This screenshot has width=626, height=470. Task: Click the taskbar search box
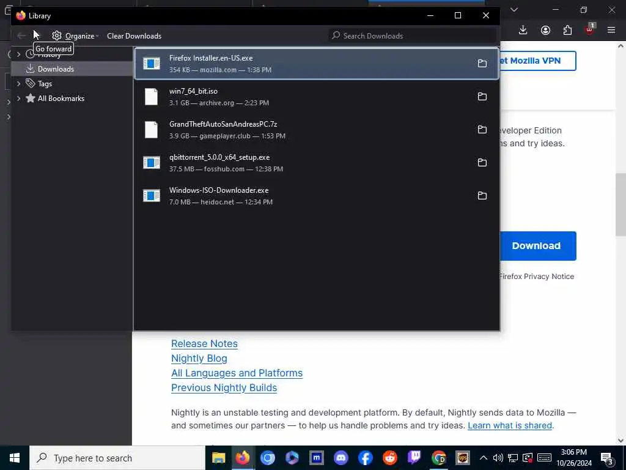tap(117, 458)
